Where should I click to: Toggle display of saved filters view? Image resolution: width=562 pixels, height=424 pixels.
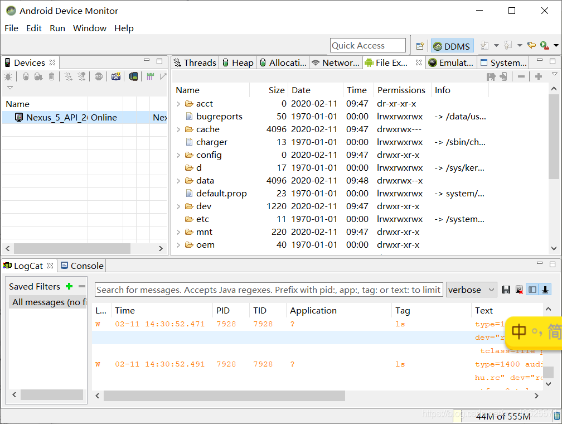(532, 290)
